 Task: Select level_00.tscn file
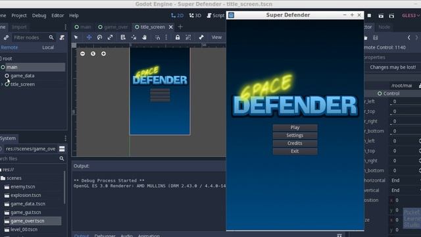24,230
